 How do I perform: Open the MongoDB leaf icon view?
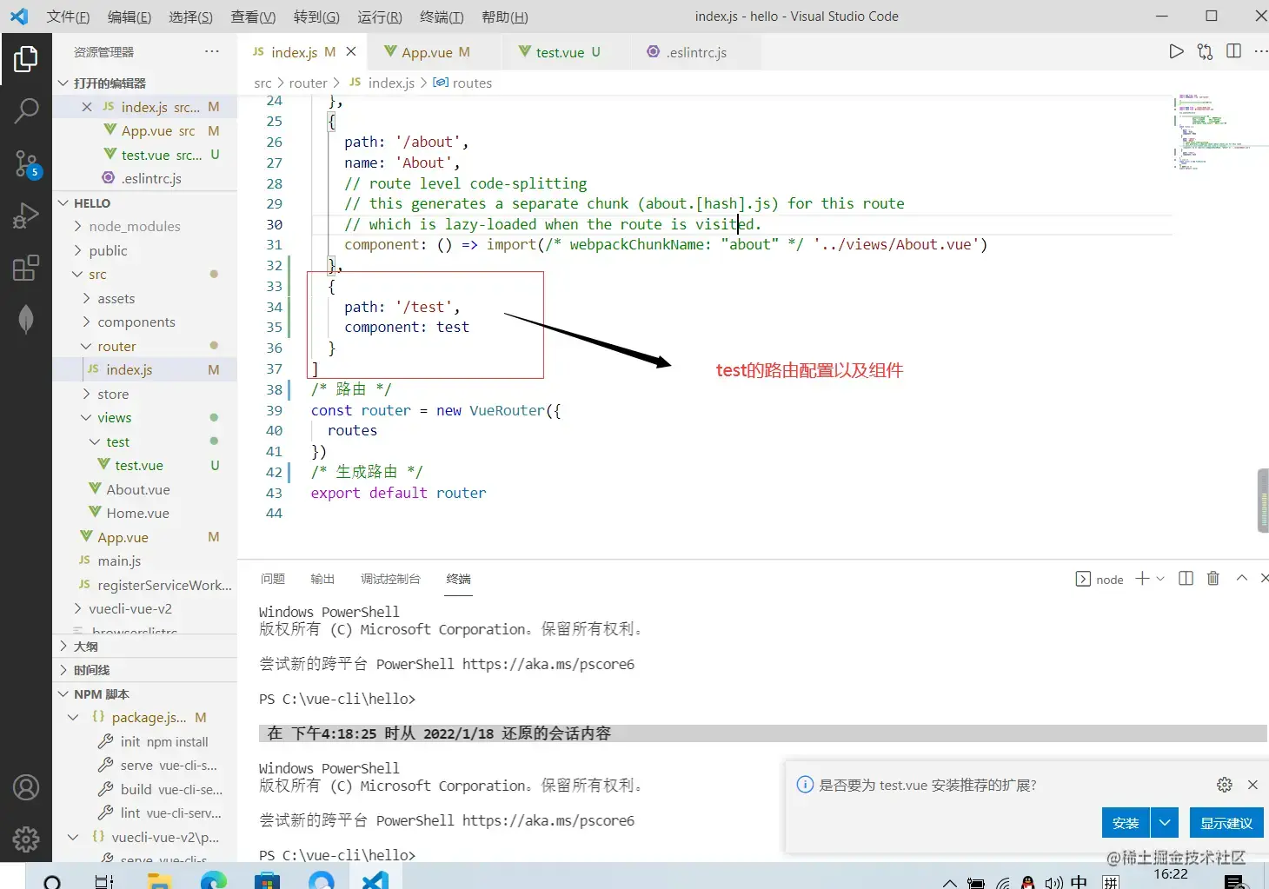pos(26,319)
